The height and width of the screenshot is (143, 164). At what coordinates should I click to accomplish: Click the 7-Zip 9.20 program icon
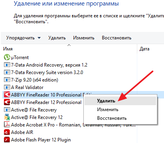(x=7, y=80)
